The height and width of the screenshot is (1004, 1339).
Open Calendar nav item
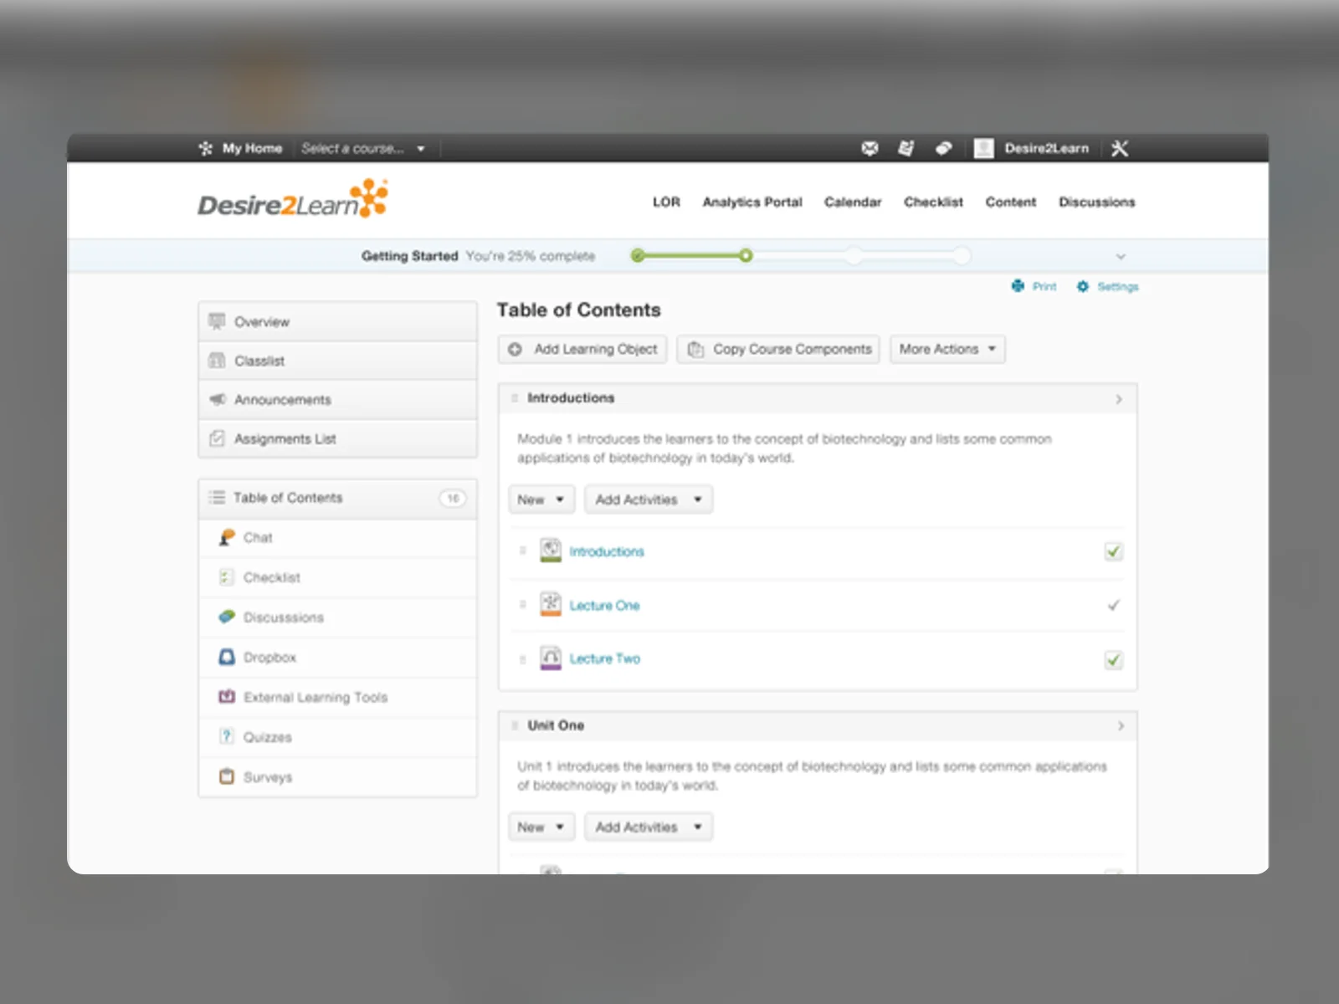click(x=853, y=202)
